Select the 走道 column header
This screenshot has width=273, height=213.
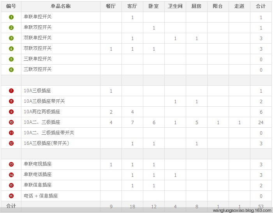[240, 6]
